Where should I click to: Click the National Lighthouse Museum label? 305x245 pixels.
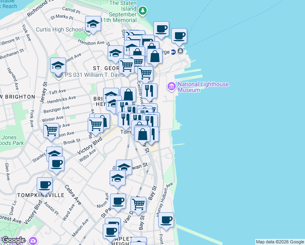click(203, 87)
